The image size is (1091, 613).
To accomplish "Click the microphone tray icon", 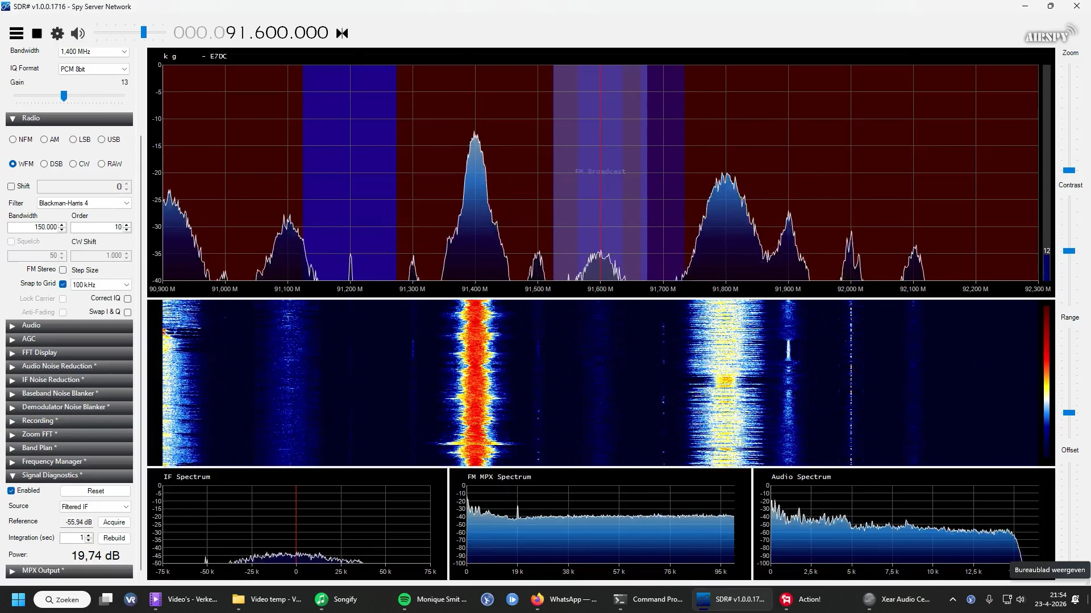I will (x=989, y=599).
